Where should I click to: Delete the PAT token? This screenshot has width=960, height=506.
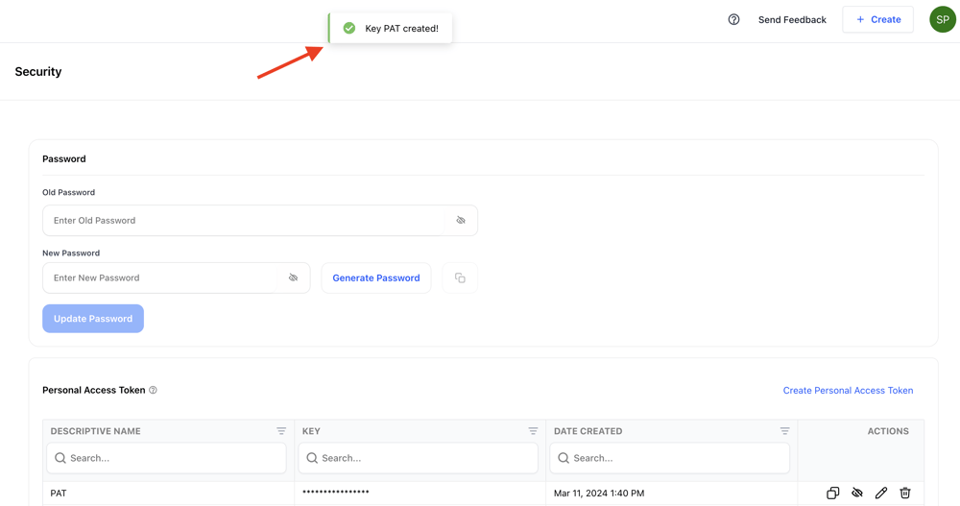(905, 493)
